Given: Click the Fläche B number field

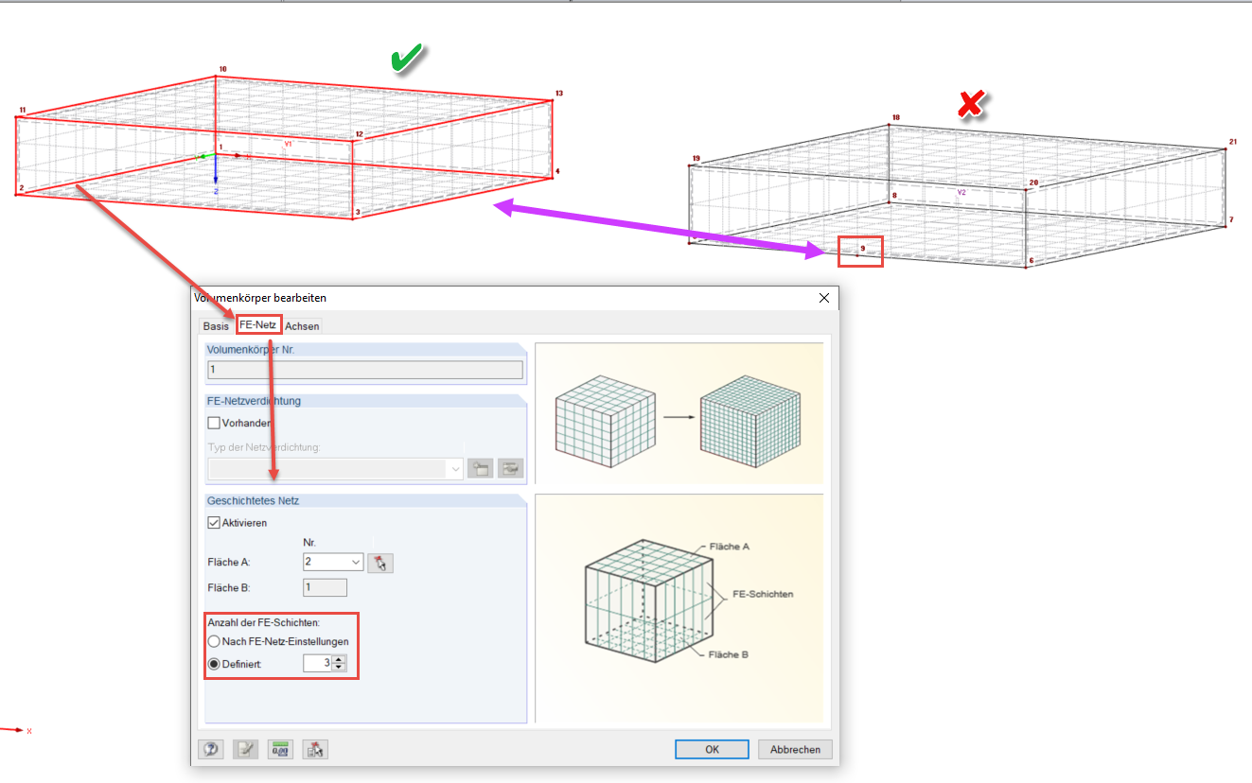Looking at the screenshot, I should click(325, 587).
